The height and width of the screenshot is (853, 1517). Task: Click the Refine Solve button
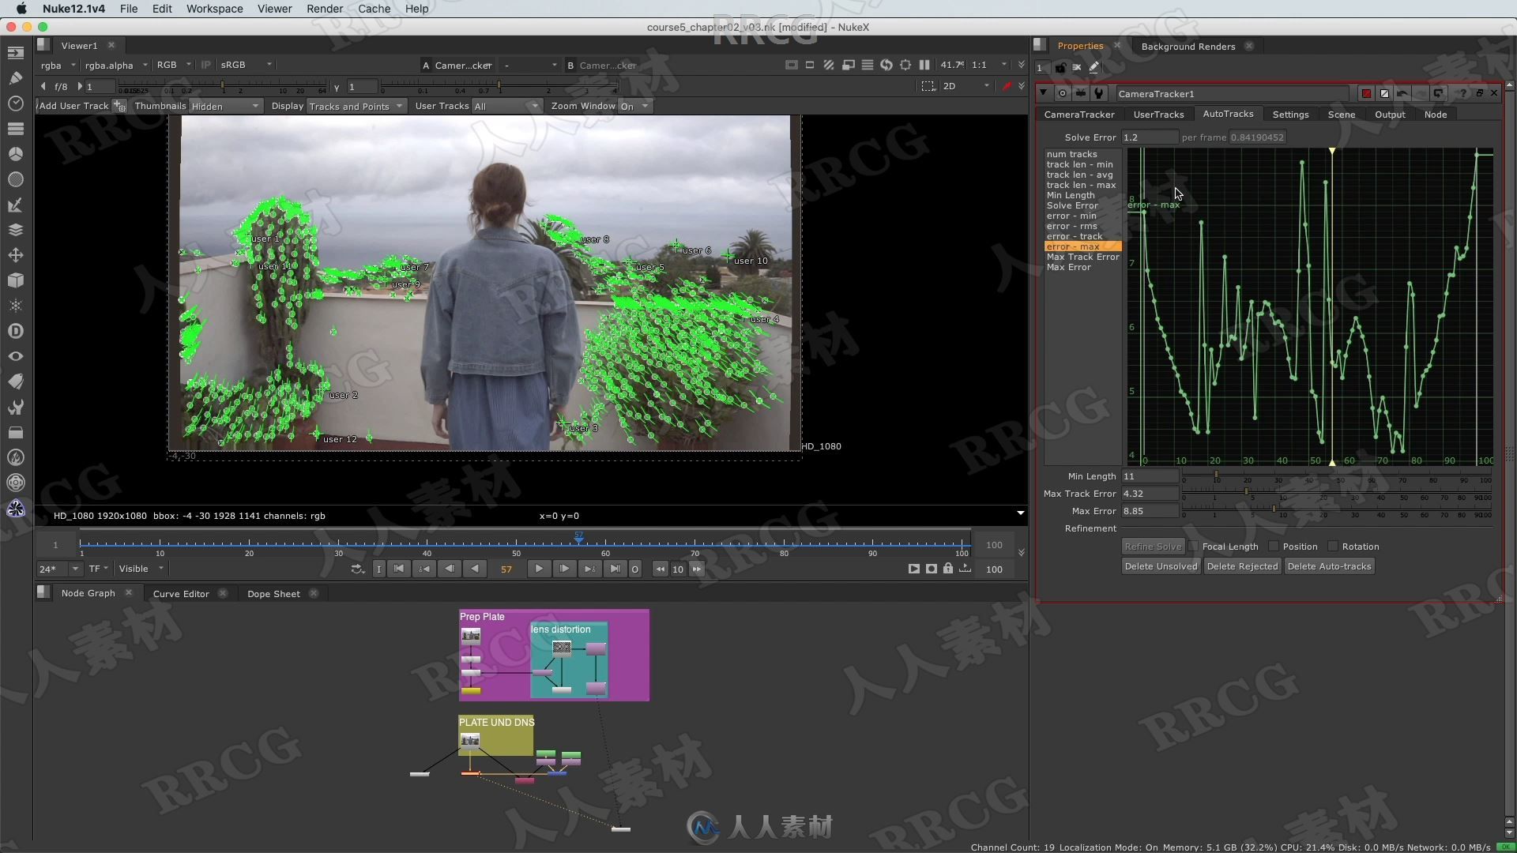(x=1153, y=547)
